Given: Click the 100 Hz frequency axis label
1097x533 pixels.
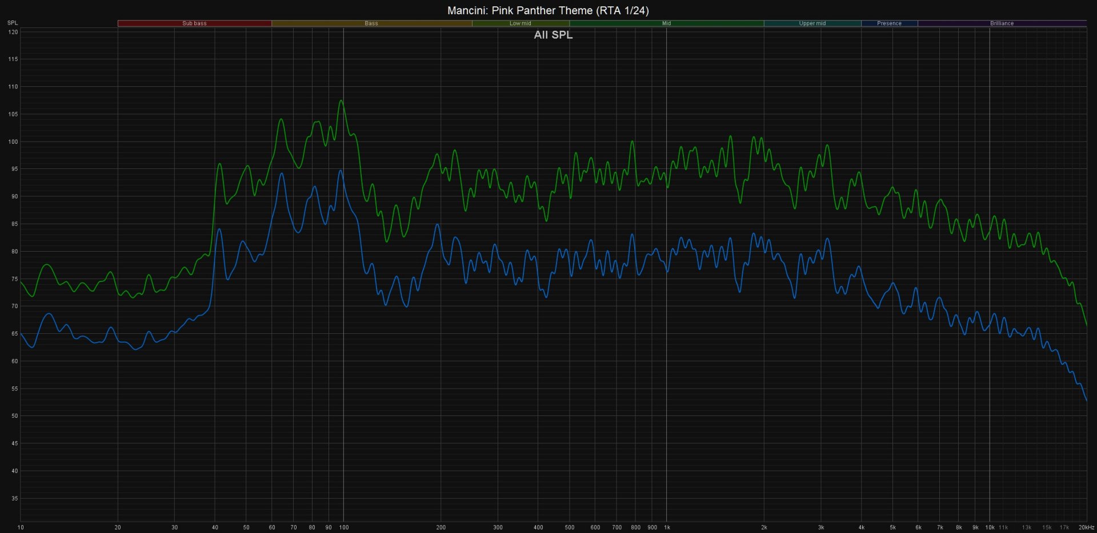Looking at the screenshot, I should click(343, 527).
